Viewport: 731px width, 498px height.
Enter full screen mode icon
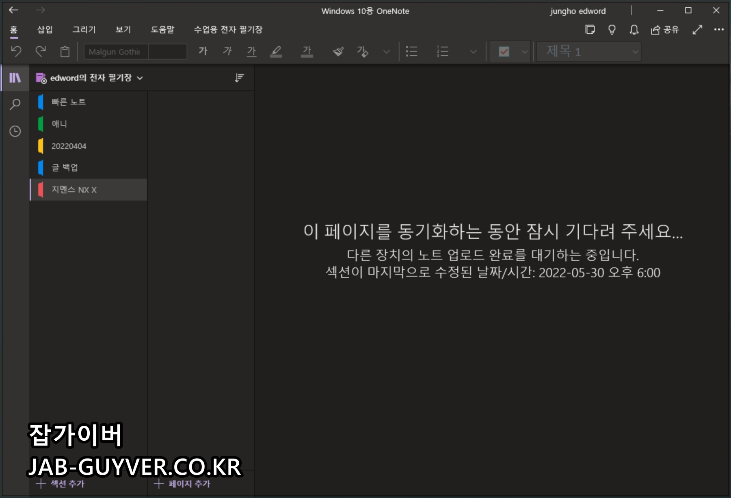[x=697, y=30]
